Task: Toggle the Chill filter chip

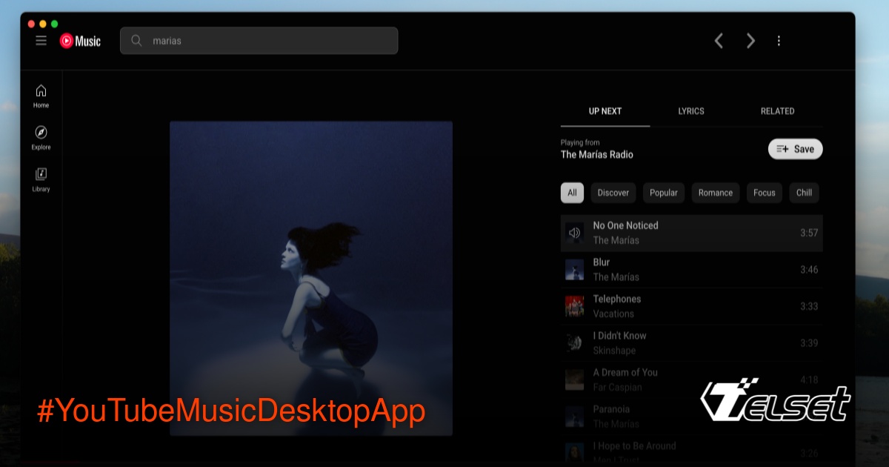Action: pyautogui.click(x=804, y=193)
